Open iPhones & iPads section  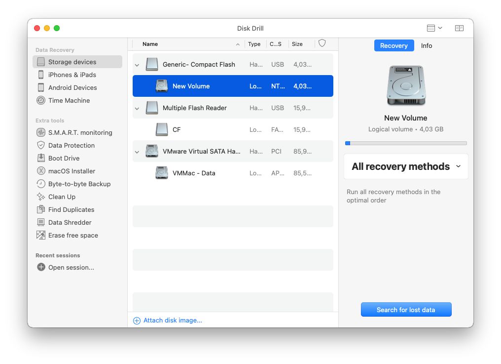tap(72, 75)
